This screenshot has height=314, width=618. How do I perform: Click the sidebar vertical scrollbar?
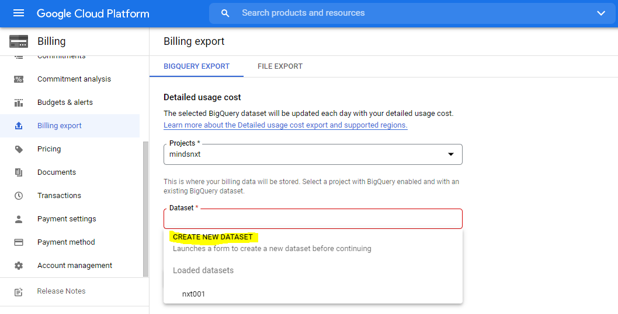pyautogui.click(x=145, y=209)
